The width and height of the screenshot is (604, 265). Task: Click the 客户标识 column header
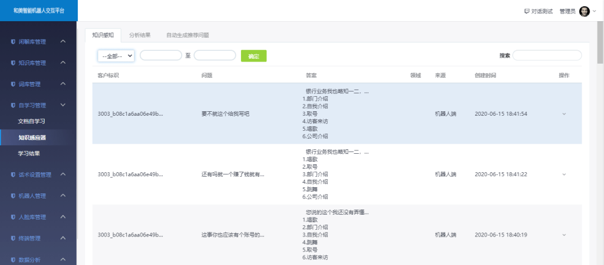click(x=108, y=75)
